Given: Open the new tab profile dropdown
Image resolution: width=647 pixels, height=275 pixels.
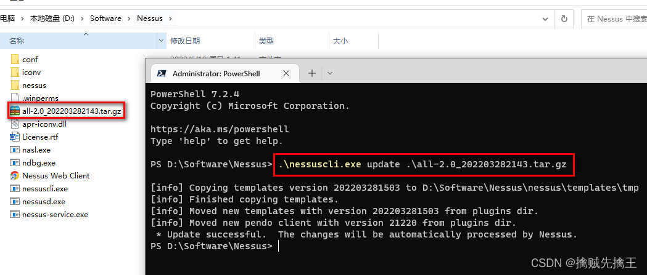Looking at the screenshot, I should click(x=330, y=73).
